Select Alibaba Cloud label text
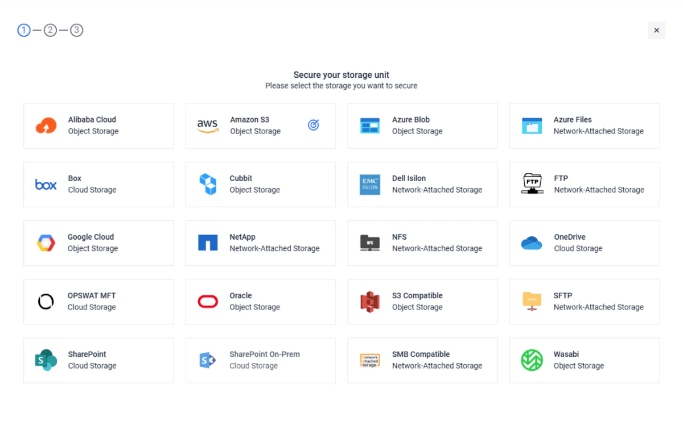Screen dimensions: 683x426 (92, 120)
